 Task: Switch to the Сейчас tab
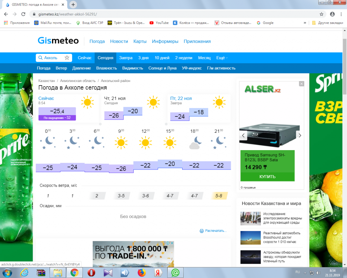pyautogui.click(x=85, y=58)
